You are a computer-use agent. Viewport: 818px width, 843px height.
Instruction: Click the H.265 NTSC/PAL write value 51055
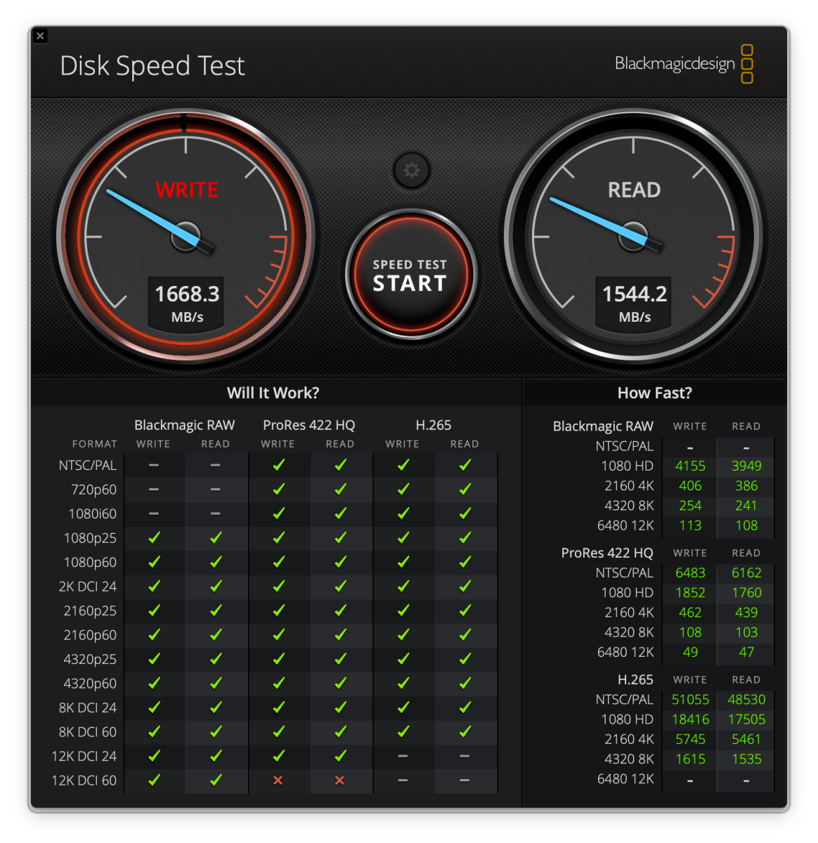click(690, 700)
